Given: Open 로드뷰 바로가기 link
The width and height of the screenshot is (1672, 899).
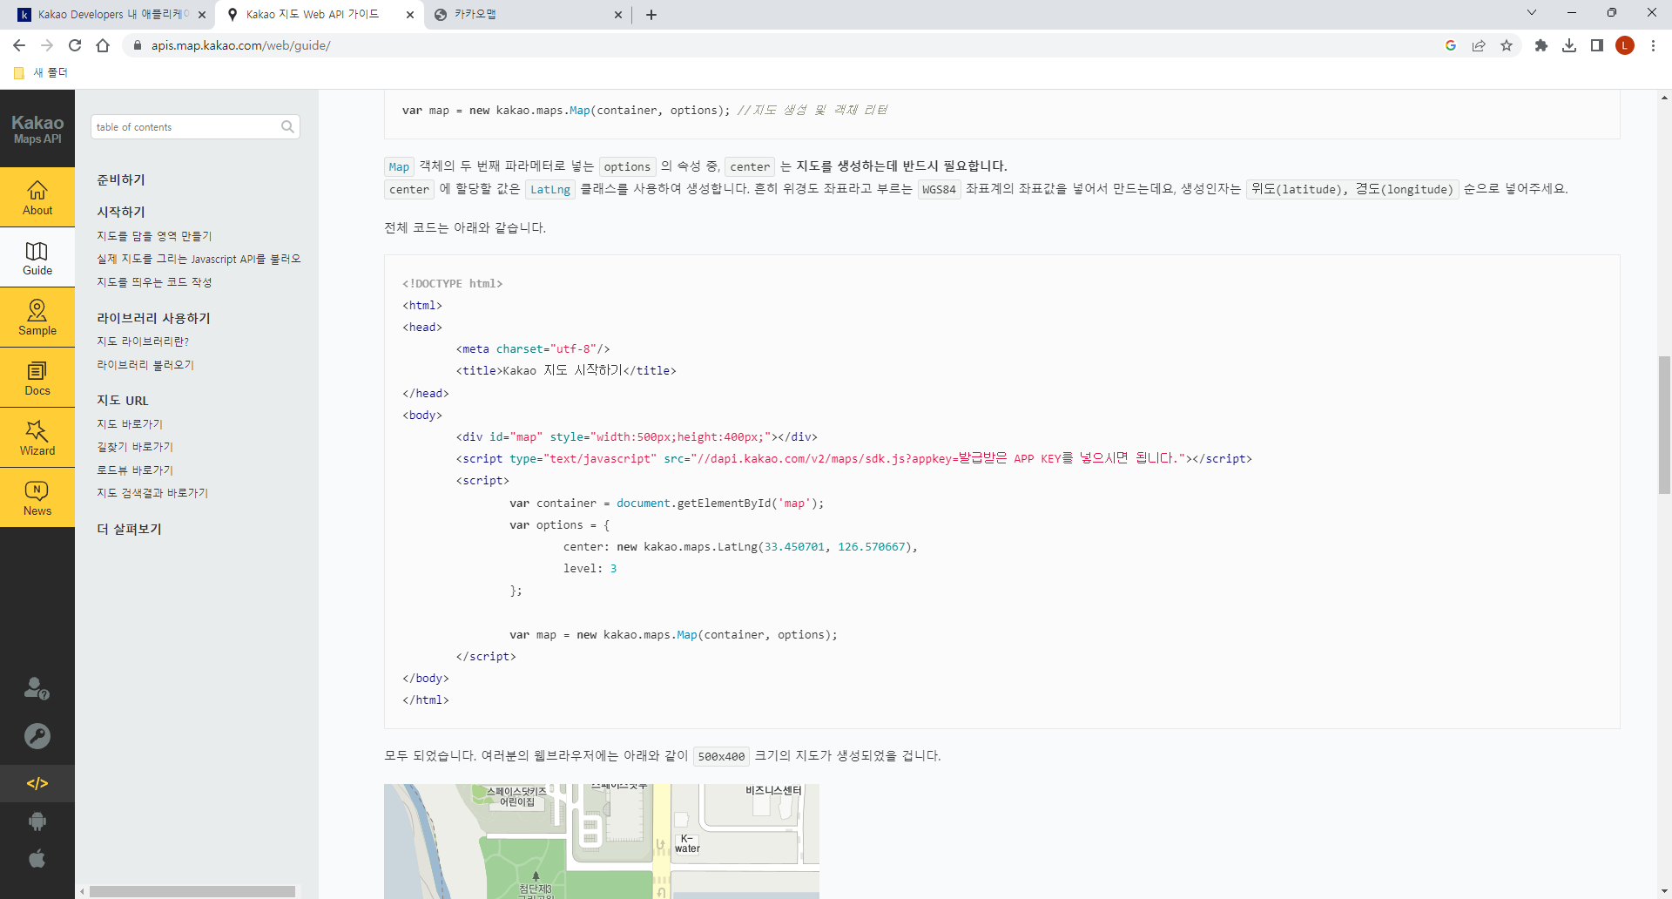Looking at the screenshot, I should (x=135, y=470).
